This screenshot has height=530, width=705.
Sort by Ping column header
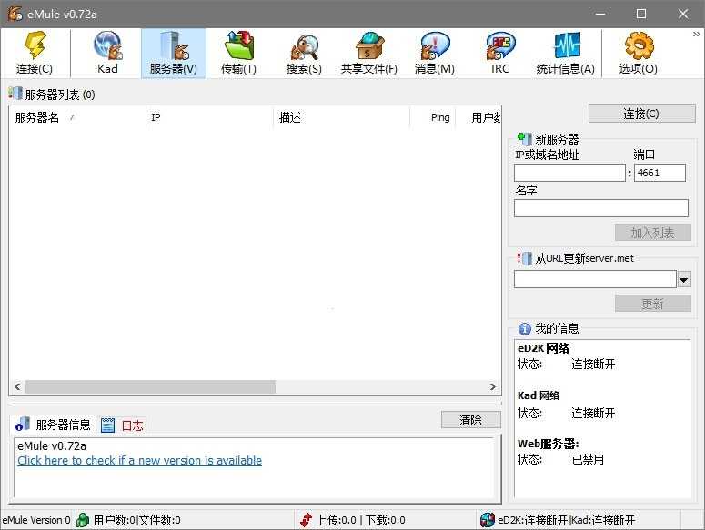tap(433, 117)
